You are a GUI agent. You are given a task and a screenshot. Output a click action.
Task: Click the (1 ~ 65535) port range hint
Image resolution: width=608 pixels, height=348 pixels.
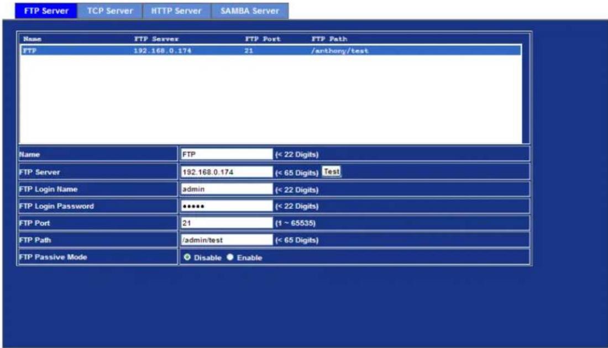click(295, 223)
